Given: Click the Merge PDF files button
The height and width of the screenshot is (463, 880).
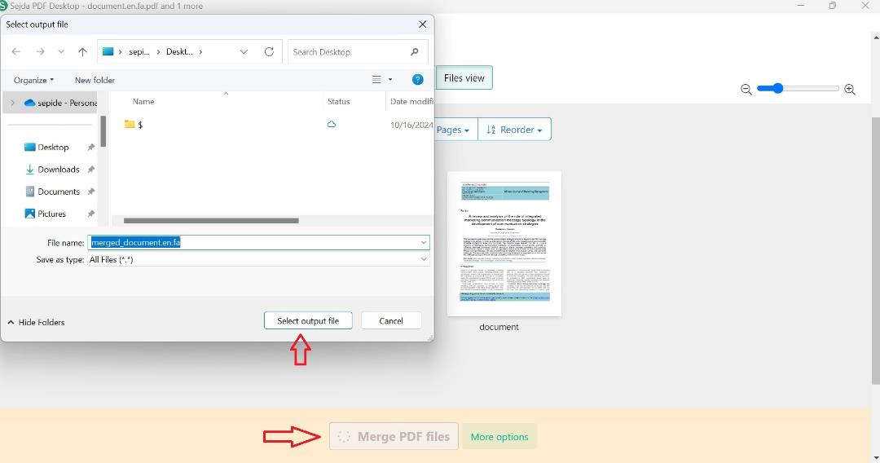Looking at the screenshot, I should [x=394, y=437].
